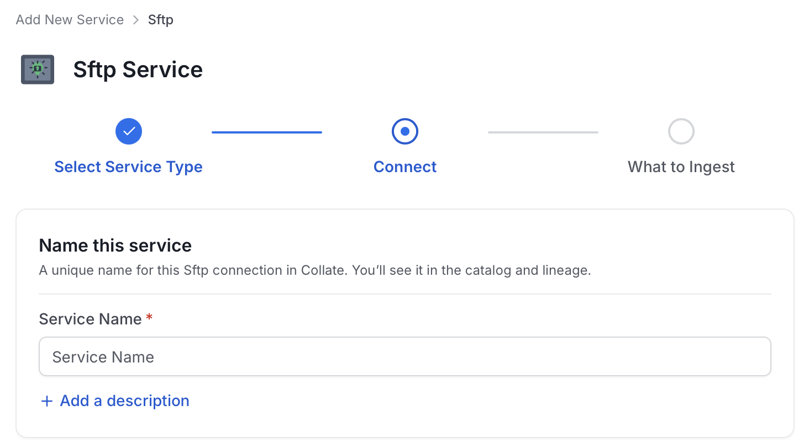
Task: Select the What to Ingest step label
Action: pyautogui.click(x=681, y=167)
